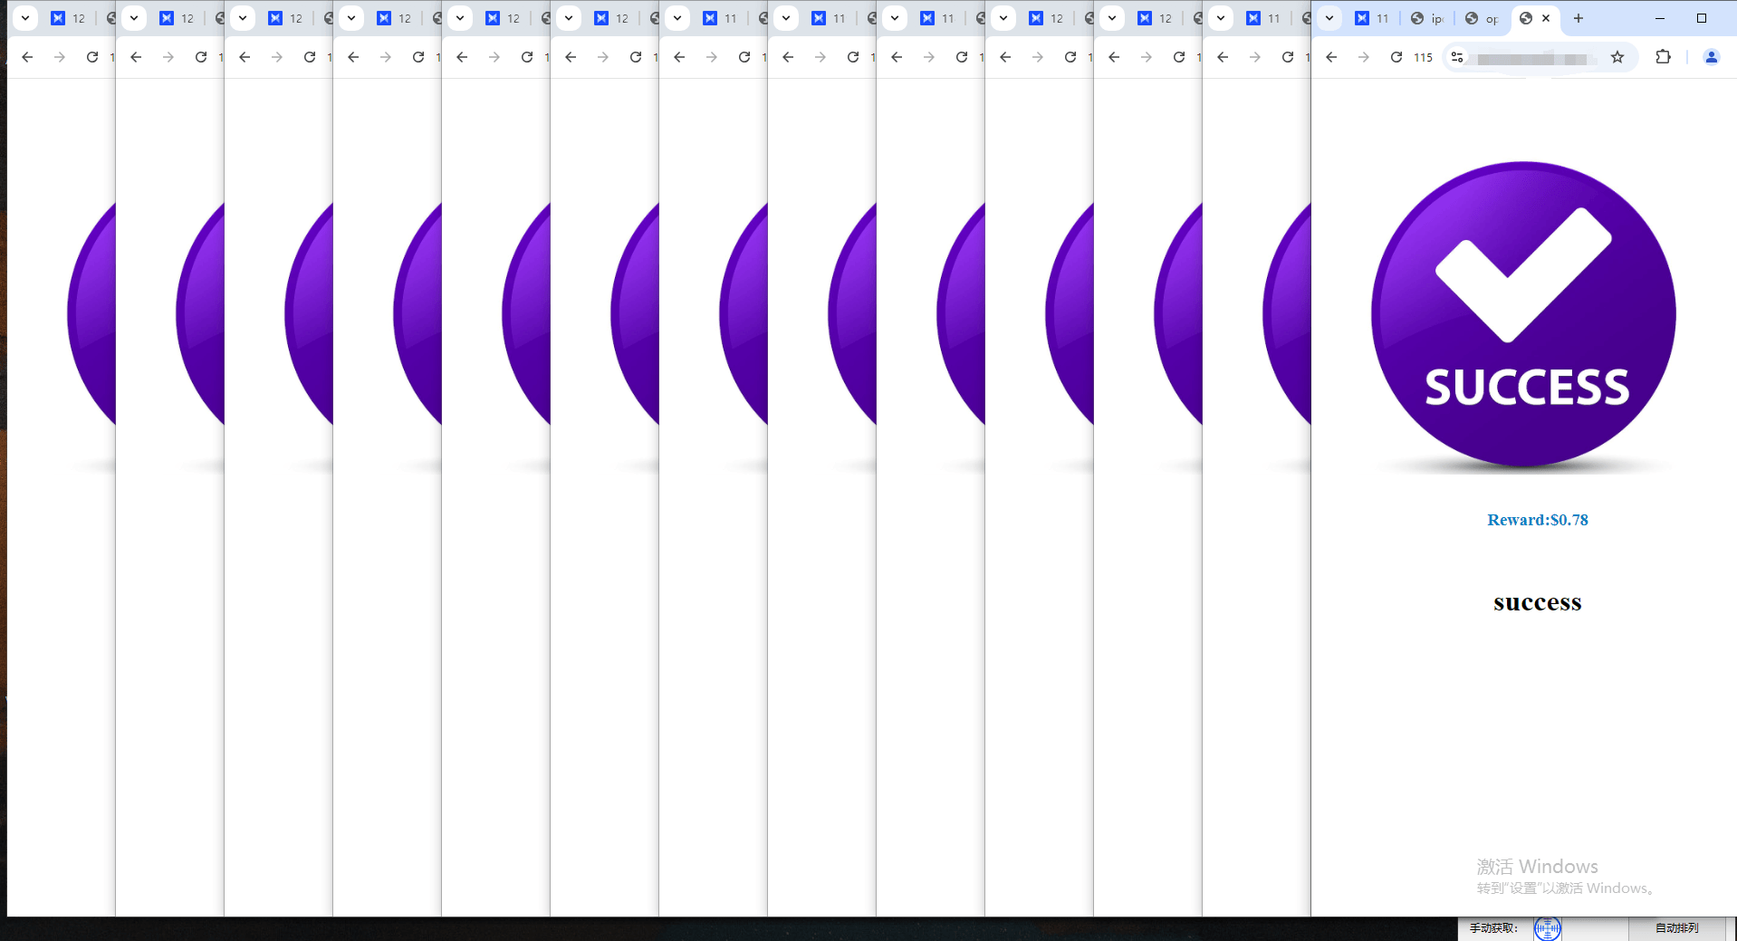
Task: Select '11' tab in seventh window from left
Action: pos(721,18)
